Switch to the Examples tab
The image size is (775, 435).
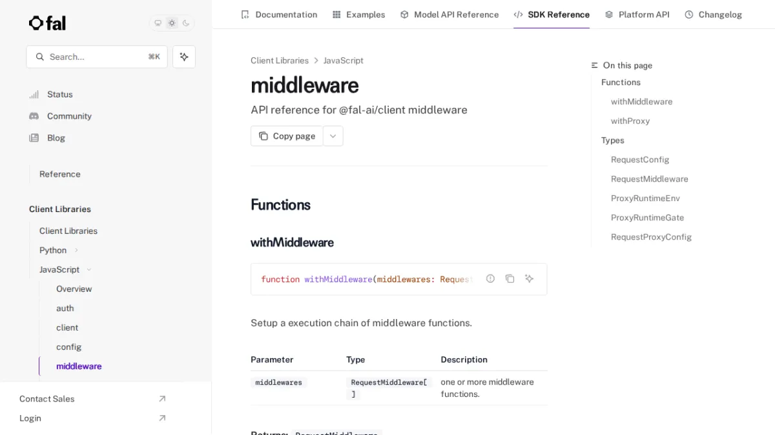(x=358, y=14)
